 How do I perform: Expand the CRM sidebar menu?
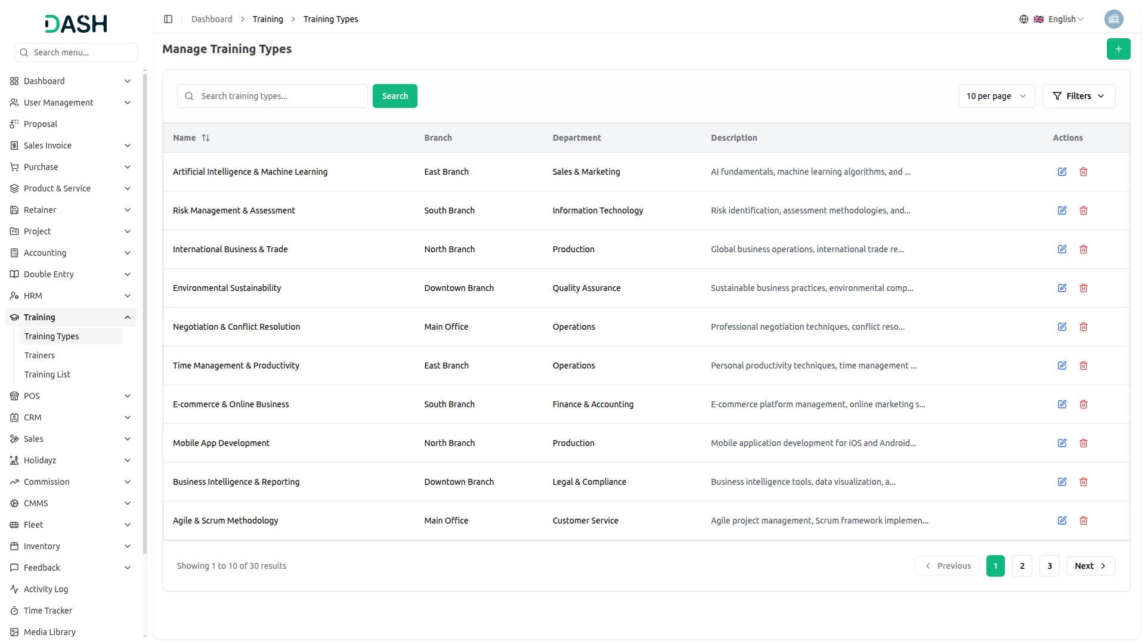pos(70,417)
